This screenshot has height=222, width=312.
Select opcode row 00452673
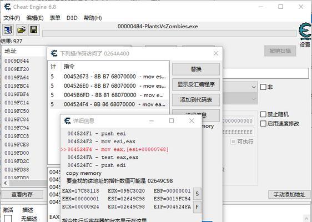click(108, 77)
